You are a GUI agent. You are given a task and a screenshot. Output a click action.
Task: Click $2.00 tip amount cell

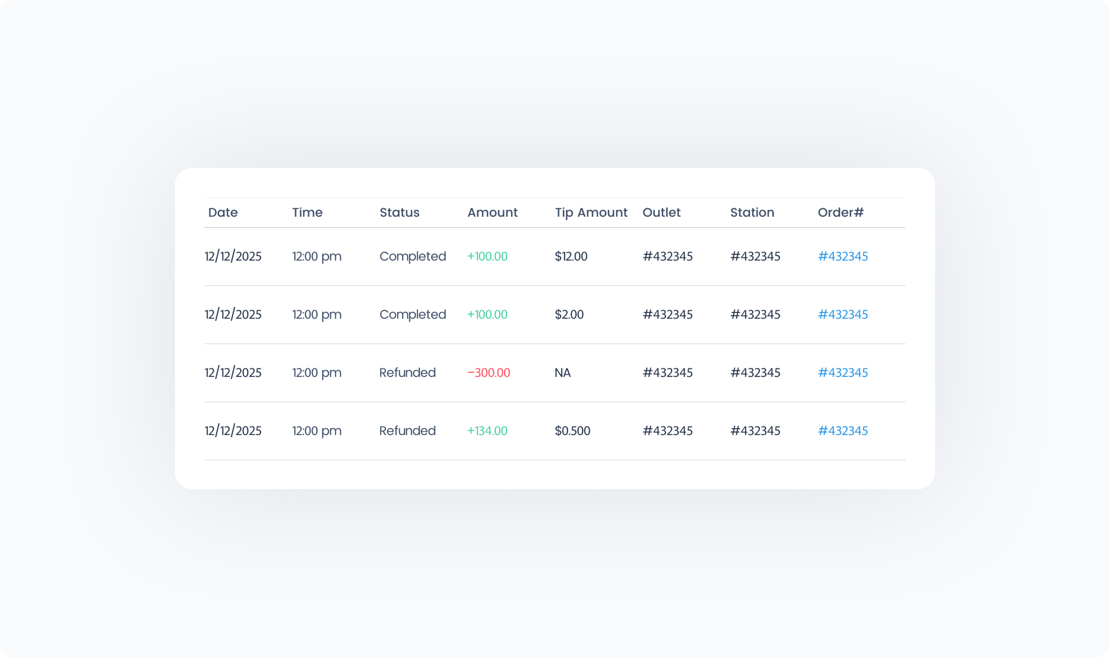(x=569, y=314)
